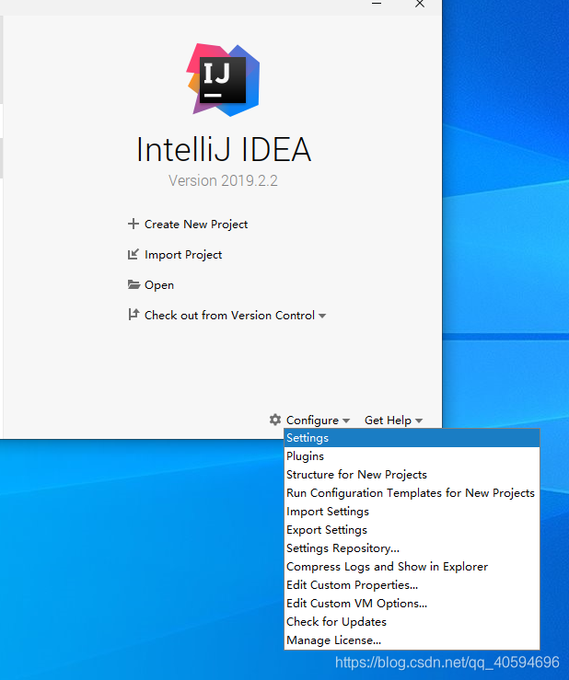Click Check out from Version Control
This screenshot has width=569, height=680.
point(229,316)
